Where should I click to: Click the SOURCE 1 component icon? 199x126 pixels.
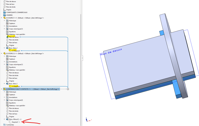pyautogui.click(x=5, y=18)
